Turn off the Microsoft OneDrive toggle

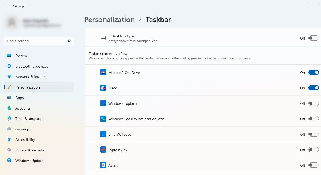pyautogui.click(x=313, y=73)
